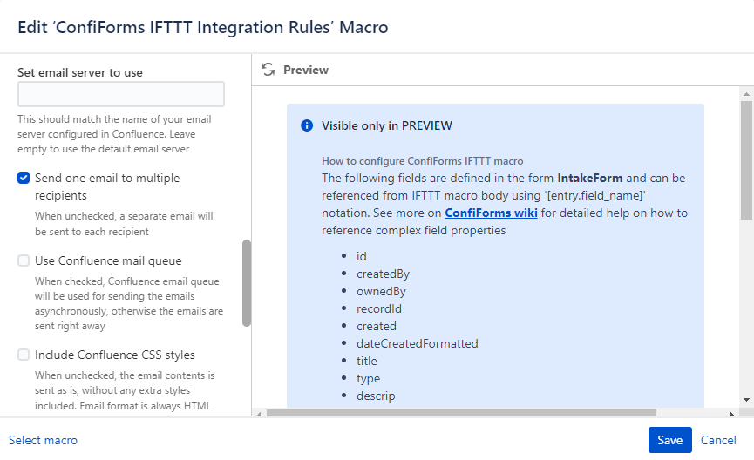The height and width of the screenshot is (460, 754).
Task: Click the horizontal scrollbar right arrow
Action: [x=733, y=412]
